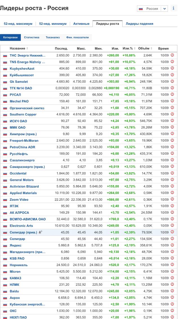
Task: Click clock icon in Baidu row
Action: [172, 291]
